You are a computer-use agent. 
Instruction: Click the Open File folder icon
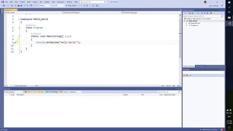[16, 6]
